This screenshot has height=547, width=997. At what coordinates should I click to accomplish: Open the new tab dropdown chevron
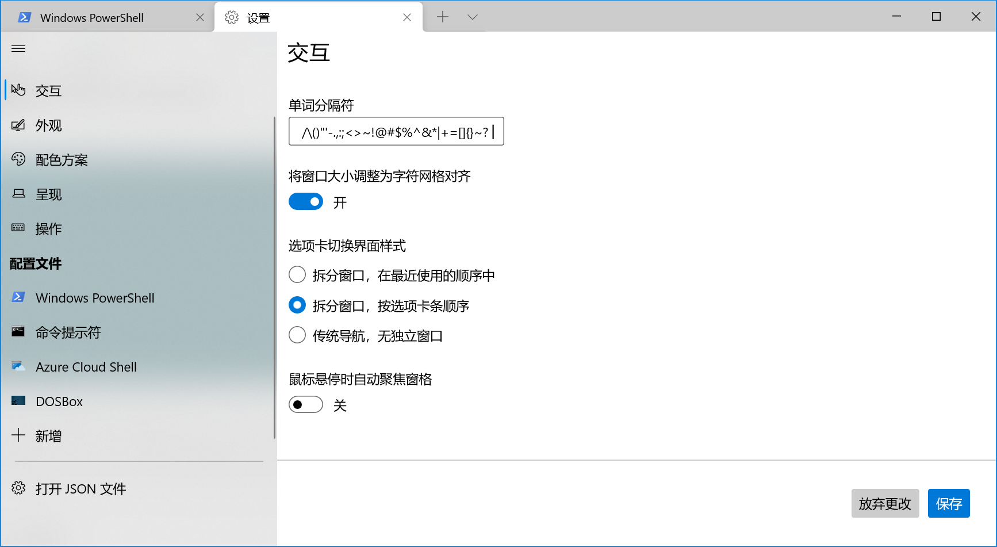472,17
